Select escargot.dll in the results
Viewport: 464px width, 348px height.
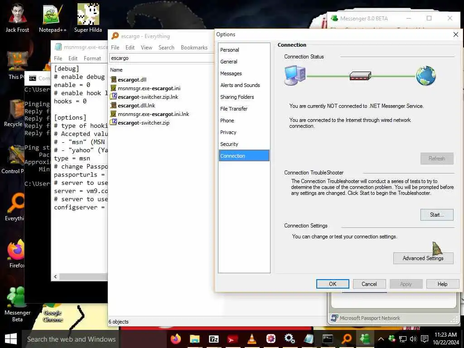[129, 80]
